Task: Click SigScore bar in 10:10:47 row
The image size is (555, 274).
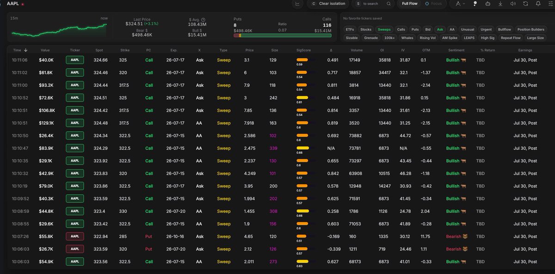Action: coord(302,148)
